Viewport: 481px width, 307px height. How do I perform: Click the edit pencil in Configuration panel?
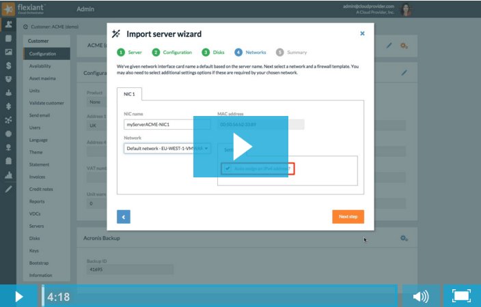pyautogui.click(x=404, y=72)
